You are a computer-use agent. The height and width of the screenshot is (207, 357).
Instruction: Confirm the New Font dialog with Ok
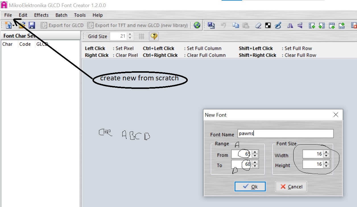pos(250,187)
